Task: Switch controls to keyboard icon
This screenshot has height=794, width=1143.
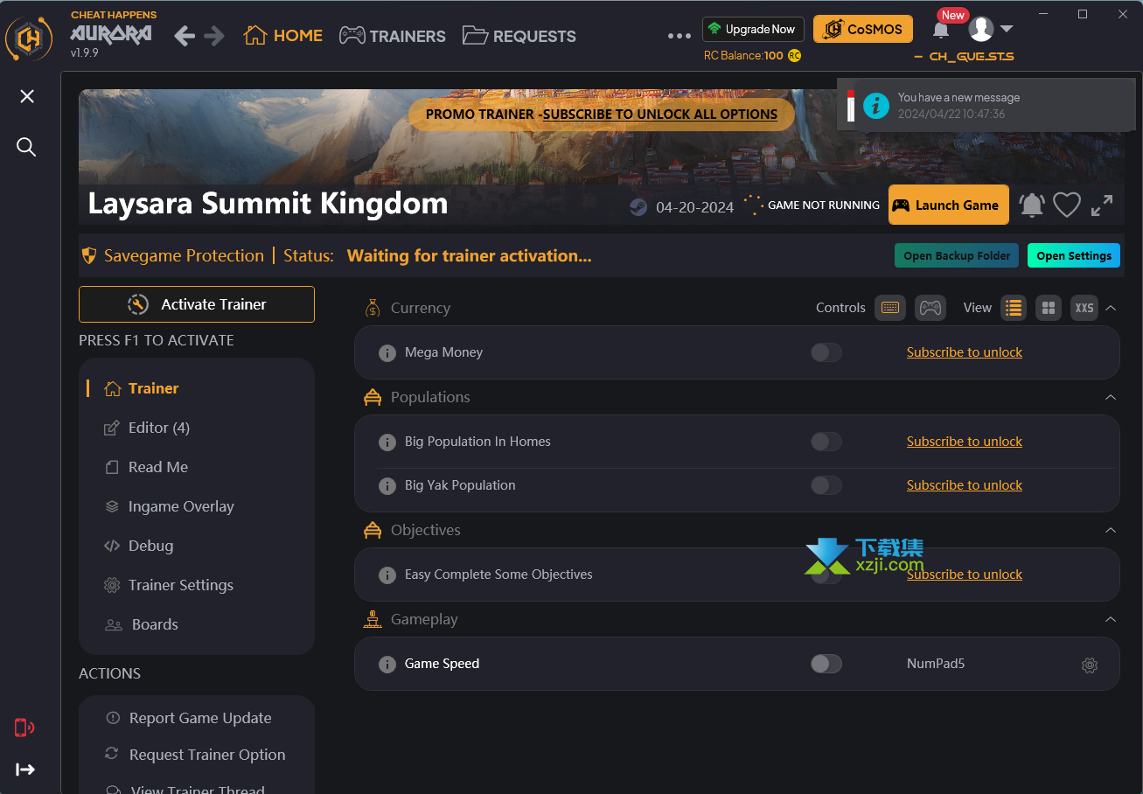Action: tap(890, 308)
